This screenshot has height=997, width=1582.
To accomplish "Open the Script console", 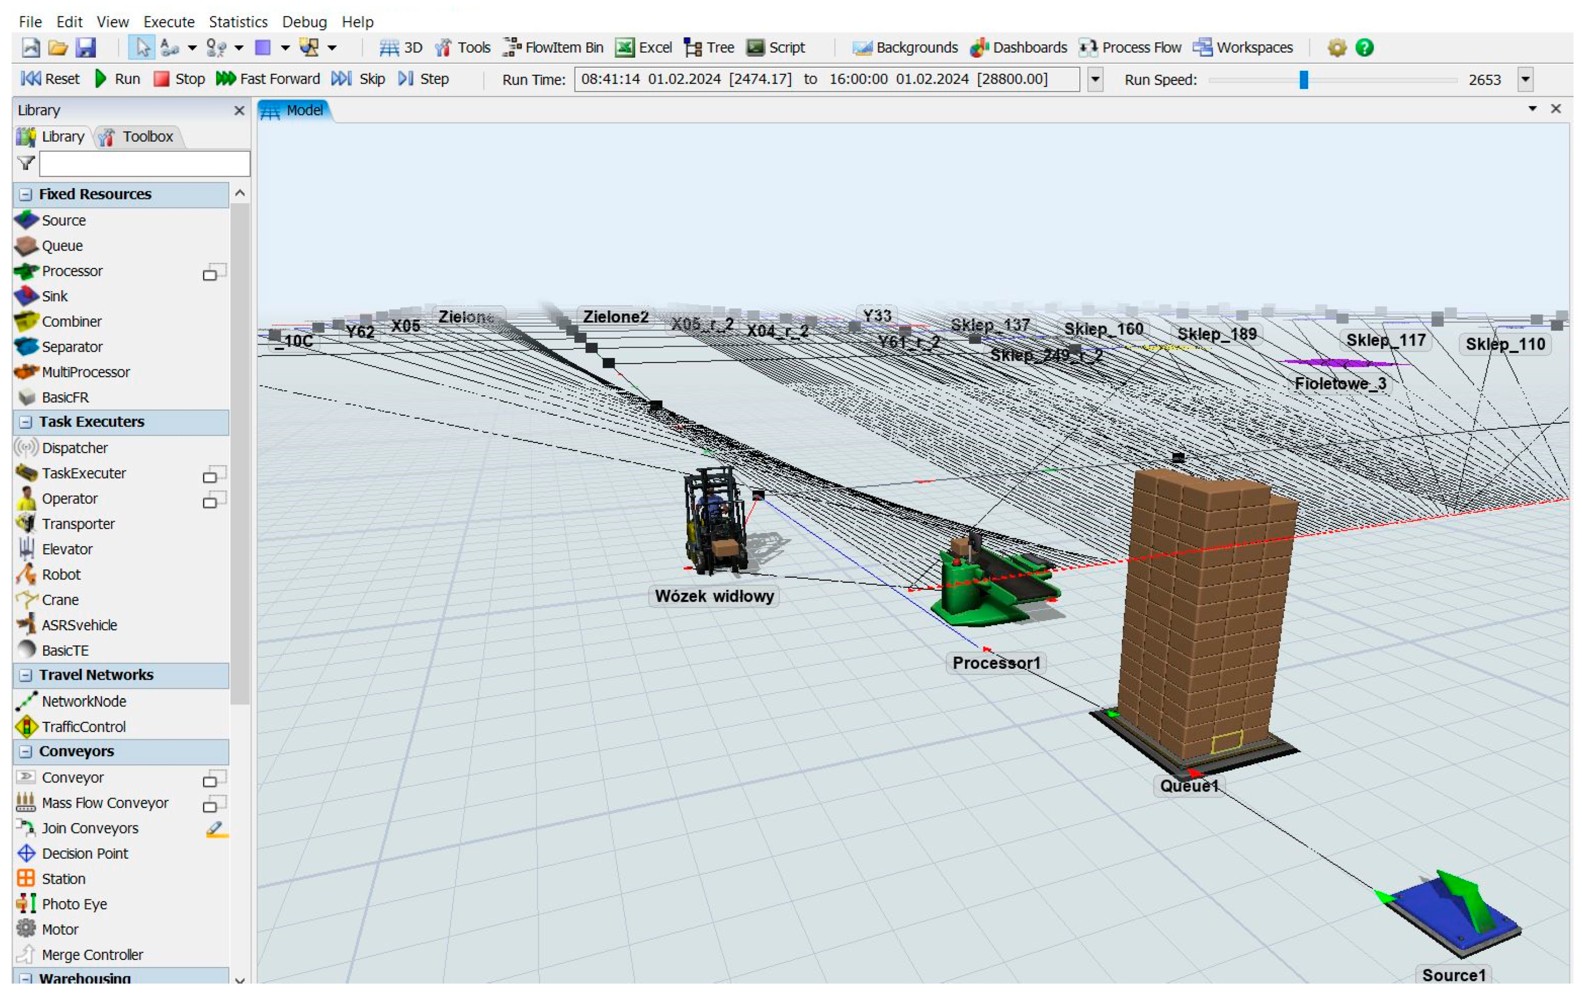I will coord(776,47).
